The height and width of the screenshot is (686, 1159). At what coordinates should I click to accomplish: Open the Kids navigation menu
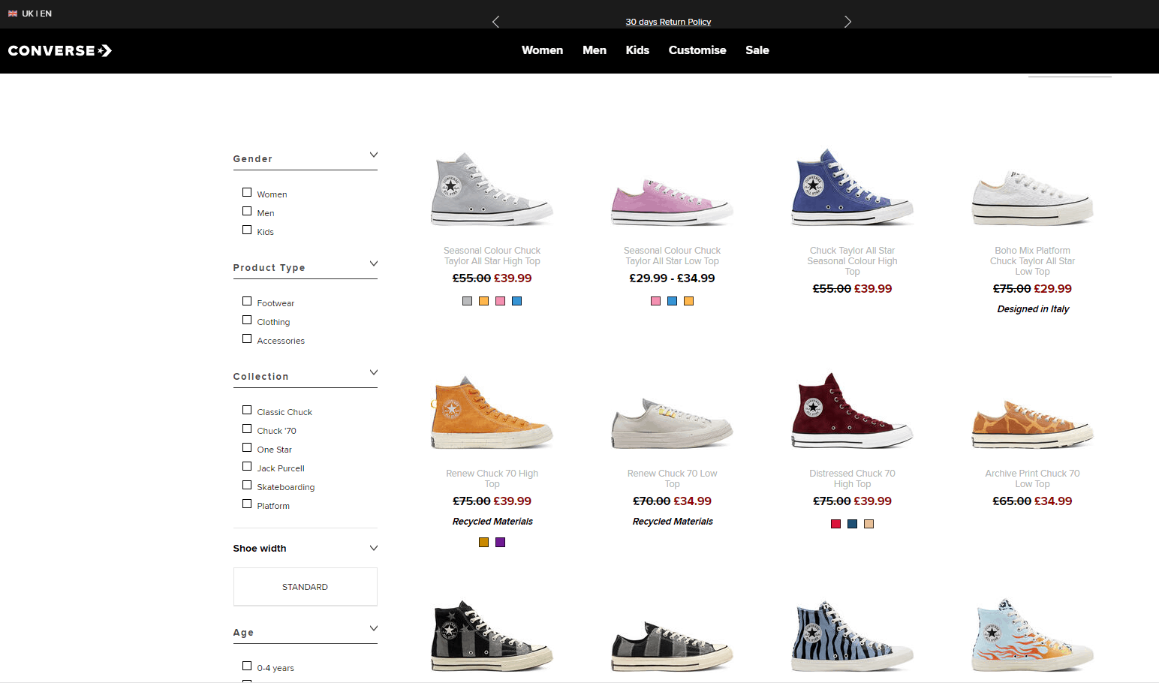point(637,50)
